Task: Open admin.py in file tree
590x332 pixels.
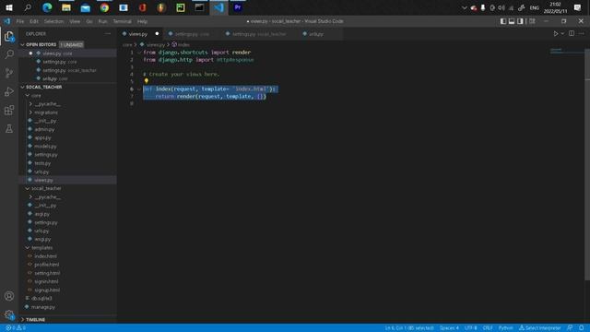Action: click(x=44, y=129)
